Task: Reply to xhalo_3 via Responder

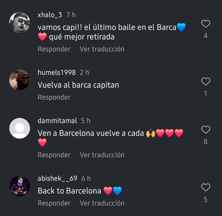Action: [x=54, y=49]
